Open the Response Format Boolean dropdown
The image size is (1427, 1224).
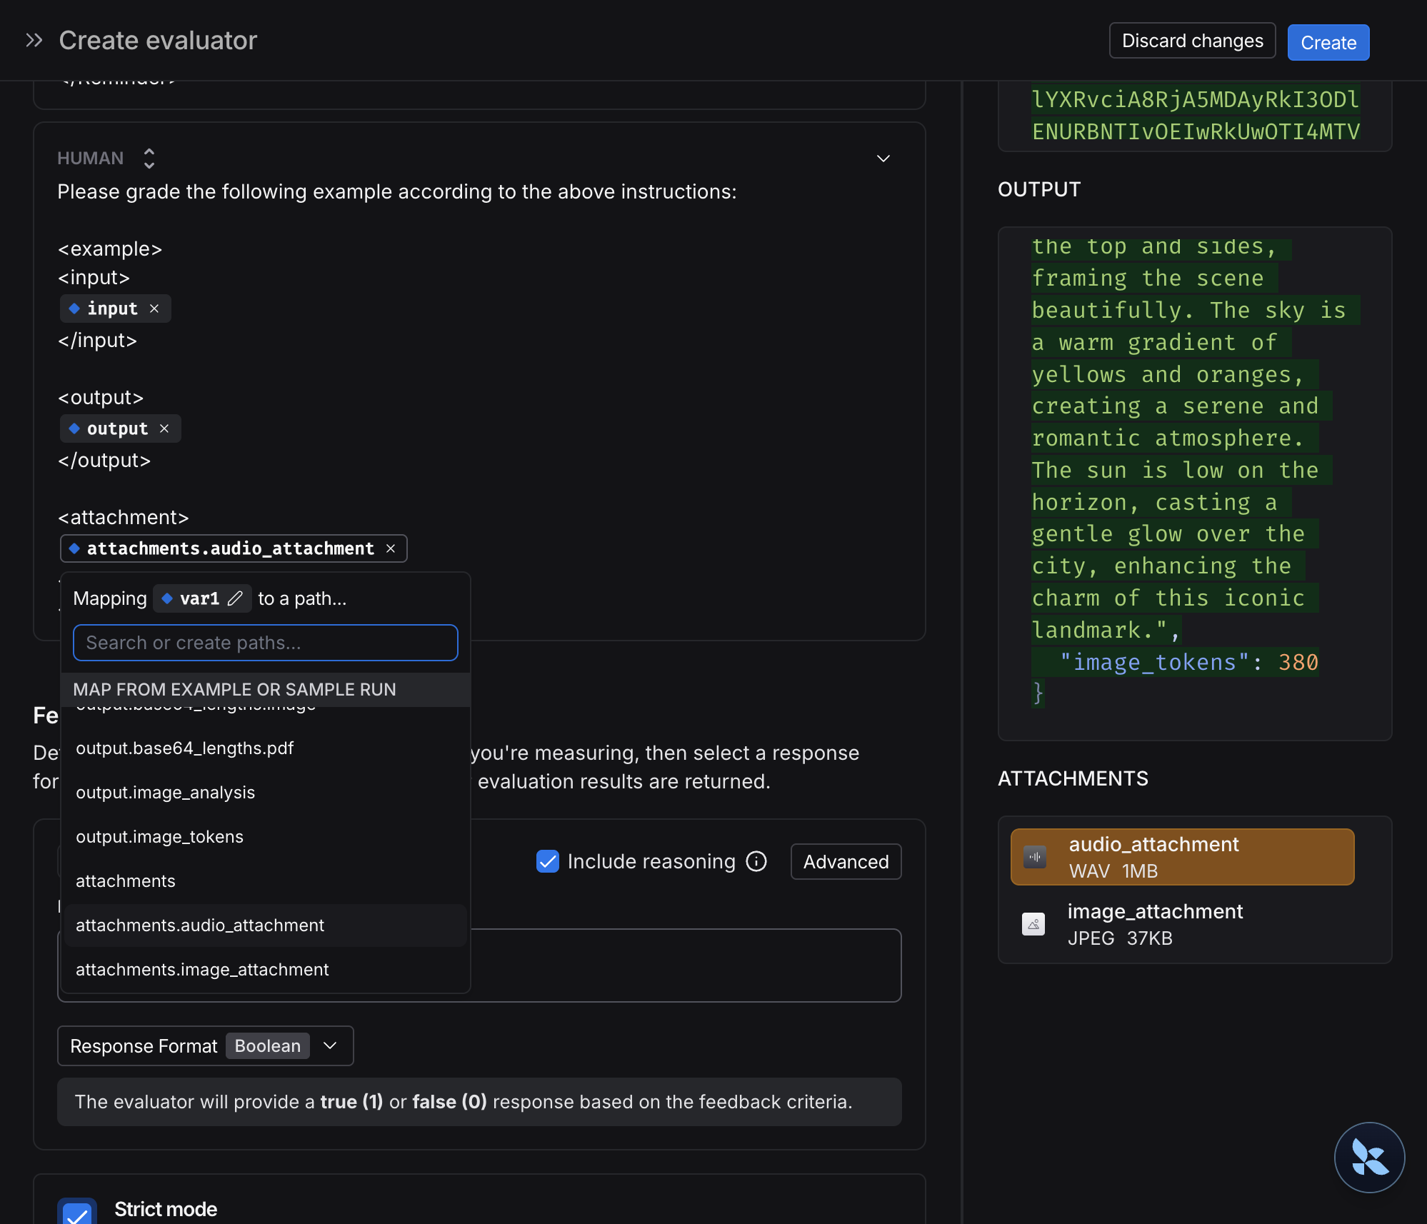pyautogui.click(x=330, y=1045)
